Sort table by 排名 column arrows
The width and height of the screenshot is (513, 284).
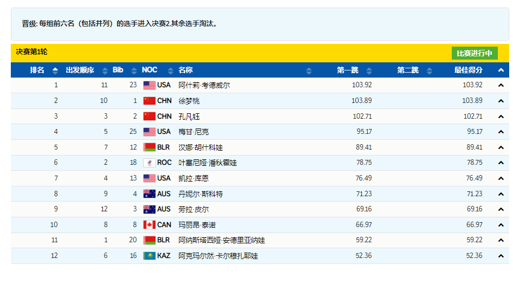55,70
